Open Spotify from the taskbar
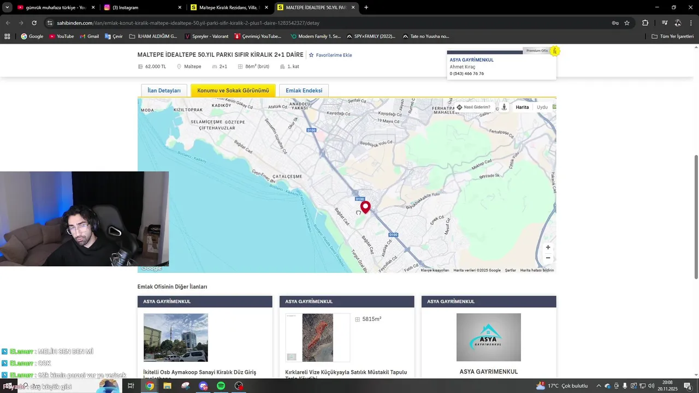The width and height of the screenshot is (699, 393). tap(221, 386)
